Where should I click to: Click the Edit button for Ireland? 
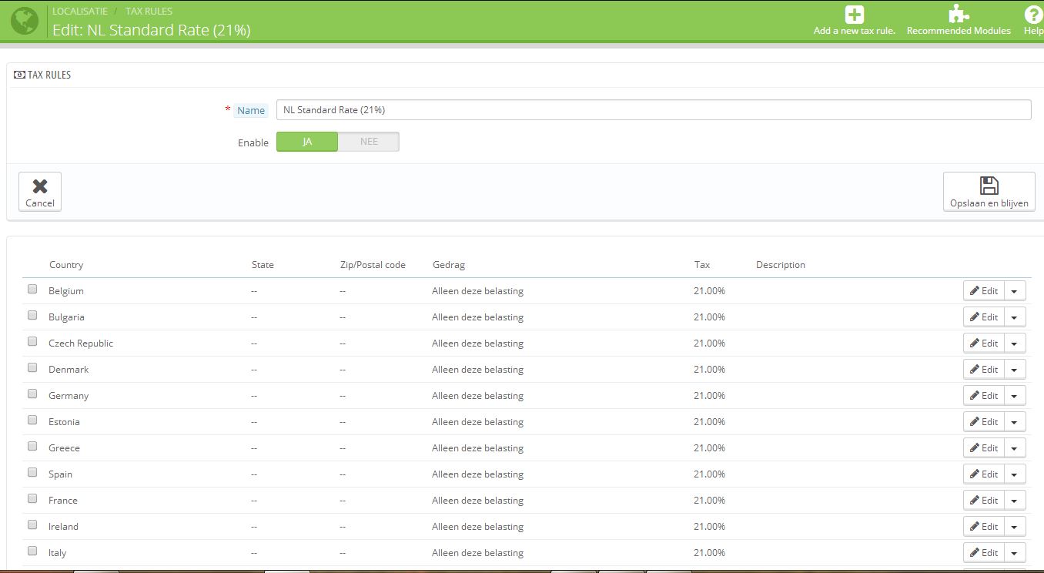click(984, 527)
